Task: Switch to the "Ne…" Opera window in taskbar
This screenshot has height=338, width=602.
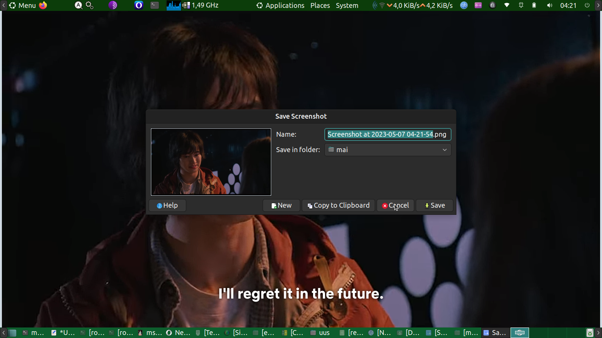Action: click(x=178, y=333)
